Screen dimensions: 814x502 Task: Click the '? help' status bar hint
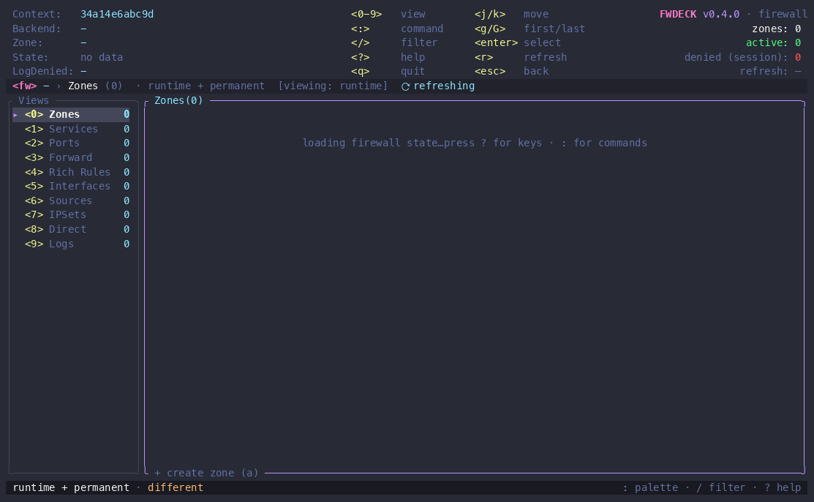click(783, 487)
